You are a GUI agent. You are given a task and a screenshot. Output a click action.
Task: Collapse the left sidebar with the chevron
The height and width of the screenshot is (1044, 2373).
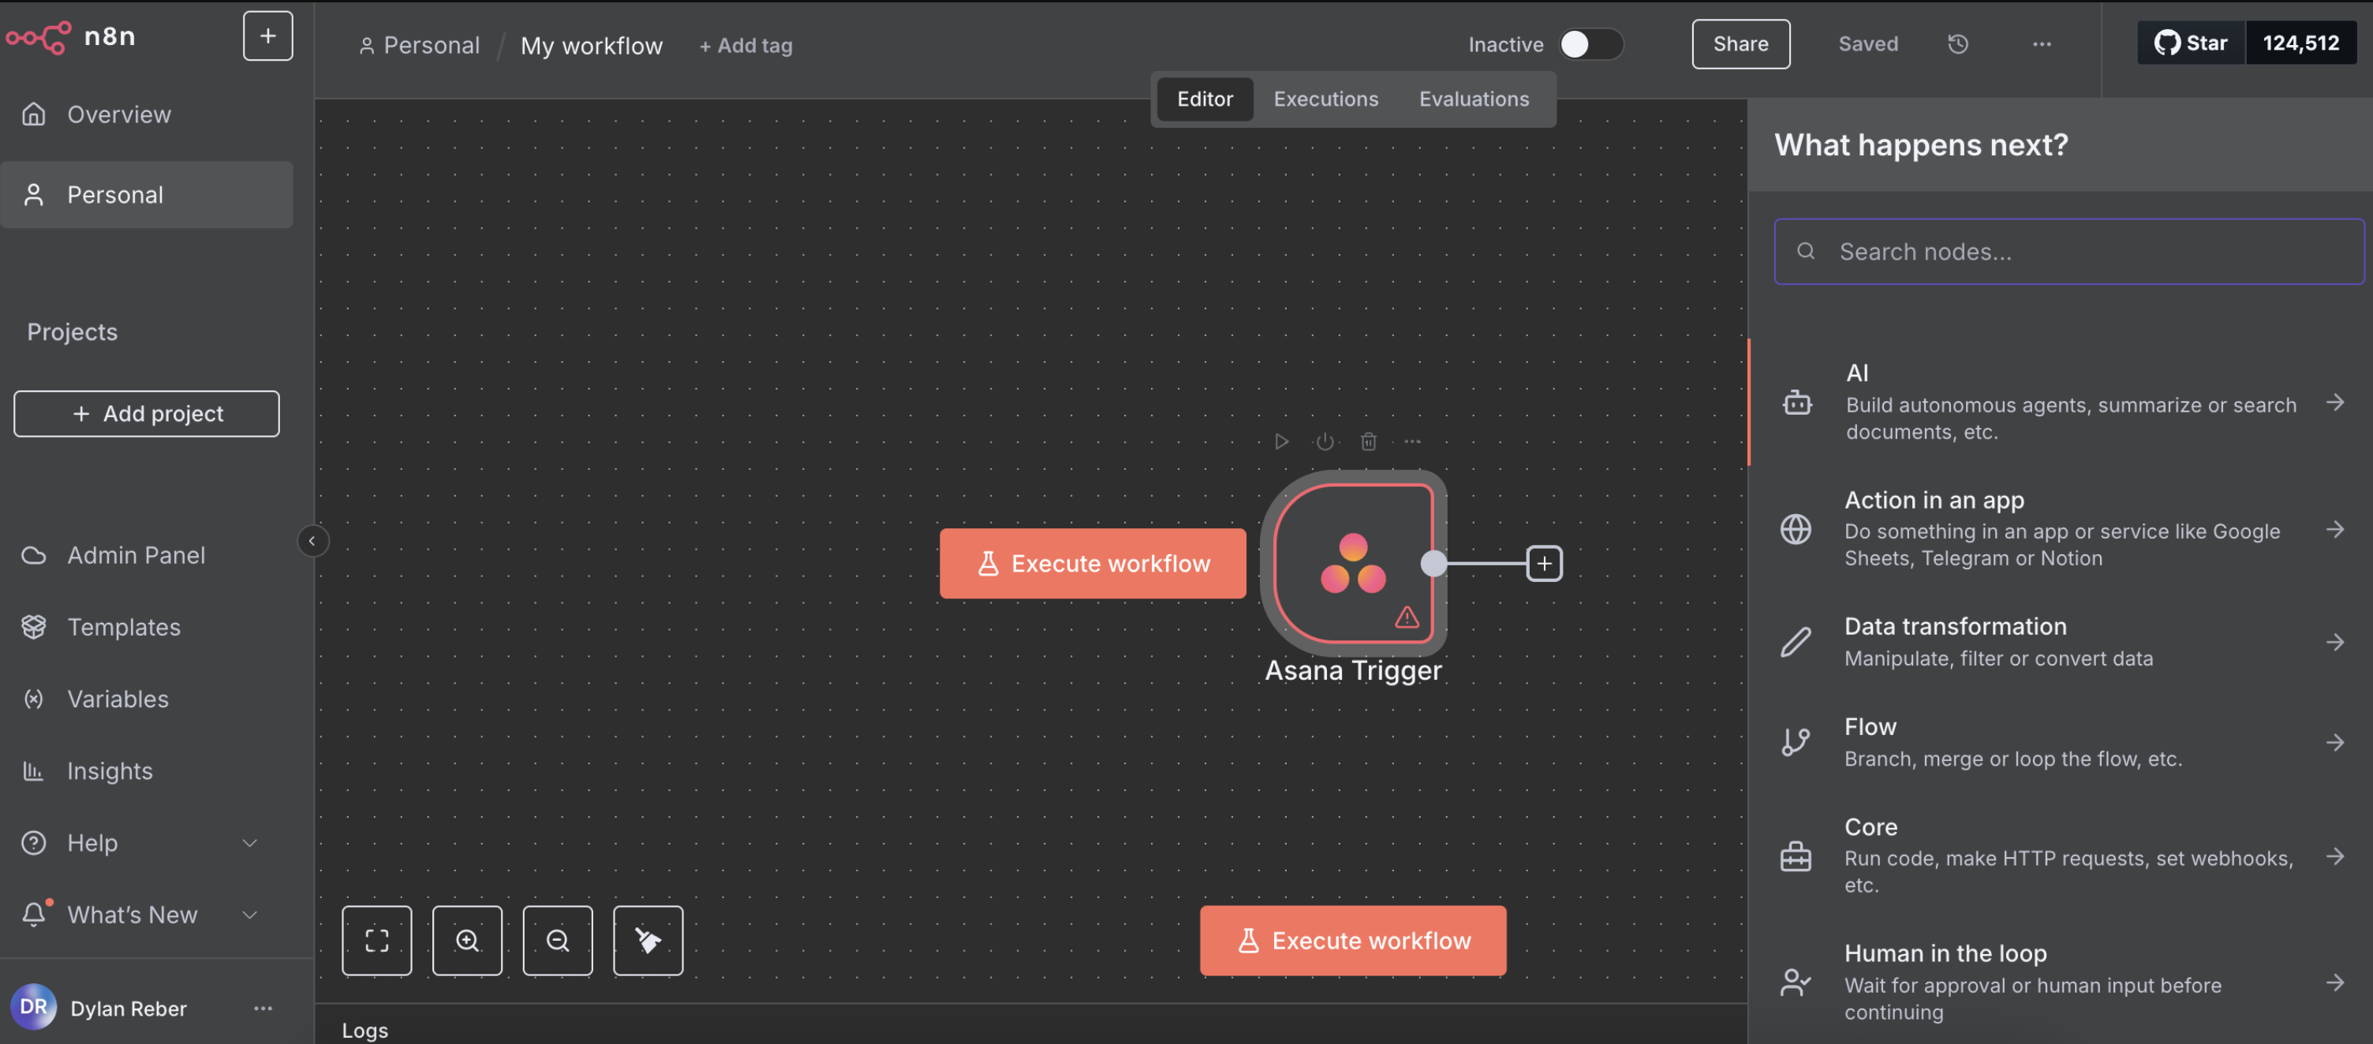click(x=313, y=540)
